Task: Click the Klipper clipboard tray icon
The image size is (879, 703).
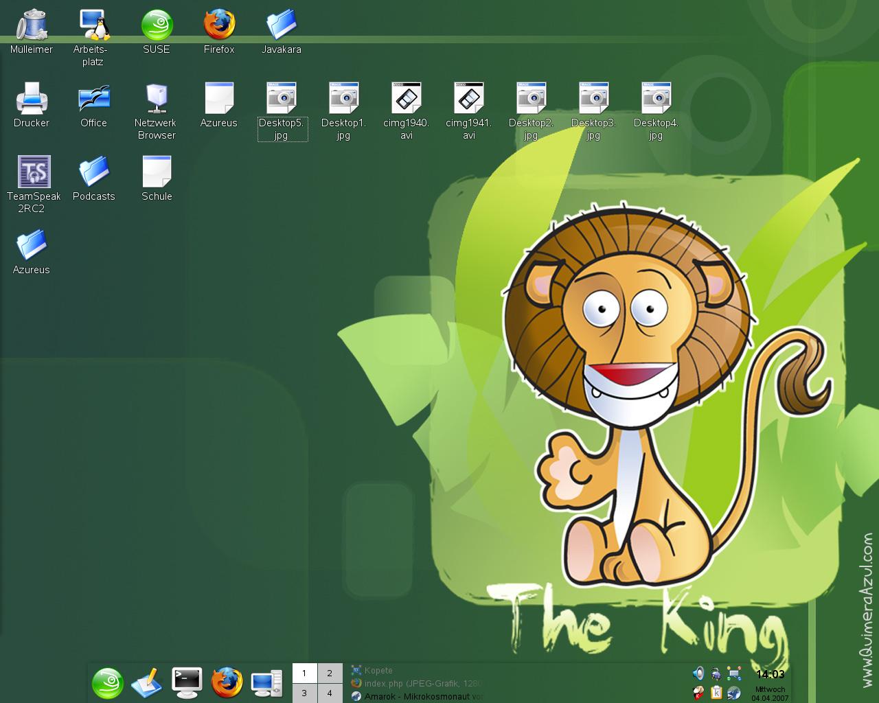Action: pos(716,692)
